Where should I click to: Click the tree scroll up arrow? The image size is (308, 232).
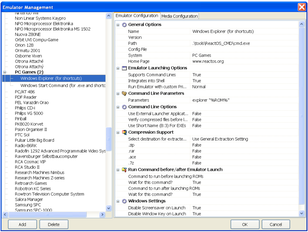point(109,16)
